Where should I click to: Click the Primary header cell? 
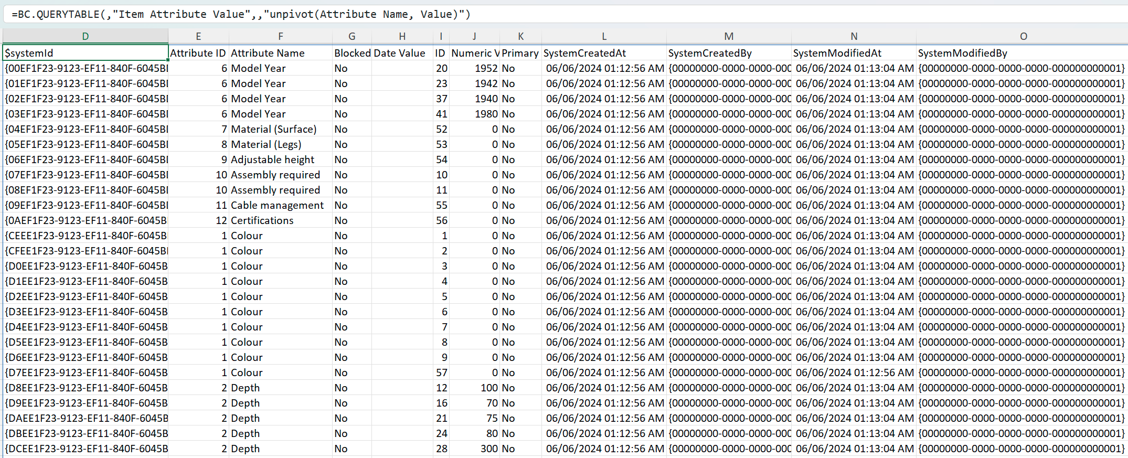click(520, 53)
